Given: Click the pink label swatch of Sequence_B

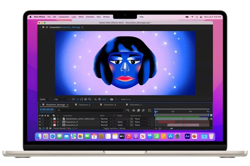Looking at the screenshot, I should [55, 125].
